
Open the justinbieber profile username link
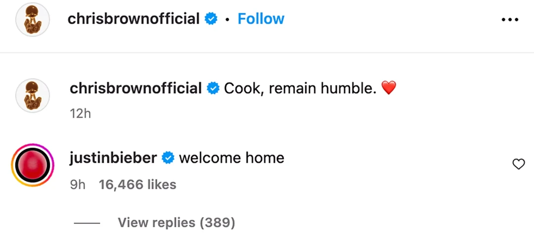coord(113,158)
